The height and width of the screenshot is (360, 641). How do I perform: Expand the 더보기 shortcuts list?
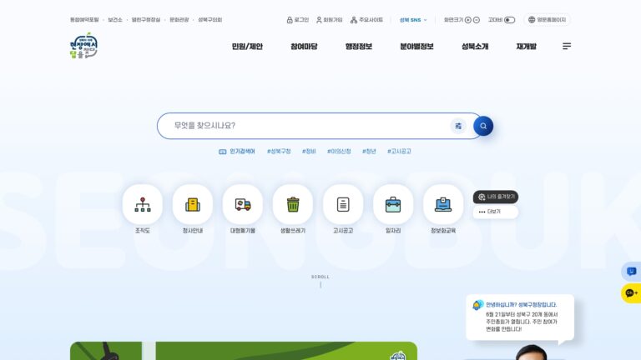[x=496, y=212]
